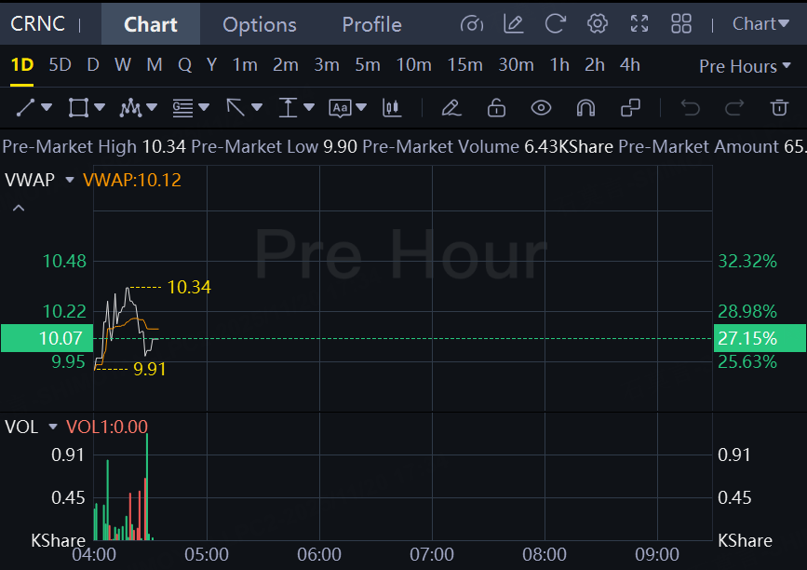This screenshot has height=570, width=807.
Task: Click the CRNC ticker symbol
Action: tap(37, 23)
